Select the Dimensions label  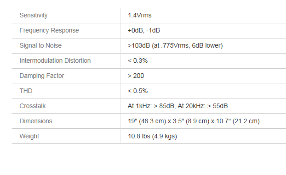tap(36, 121)
